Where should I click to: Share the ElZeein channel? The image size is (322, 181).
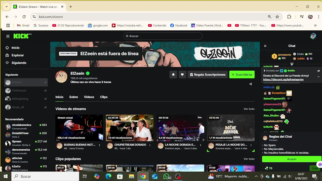click(251, 84)
